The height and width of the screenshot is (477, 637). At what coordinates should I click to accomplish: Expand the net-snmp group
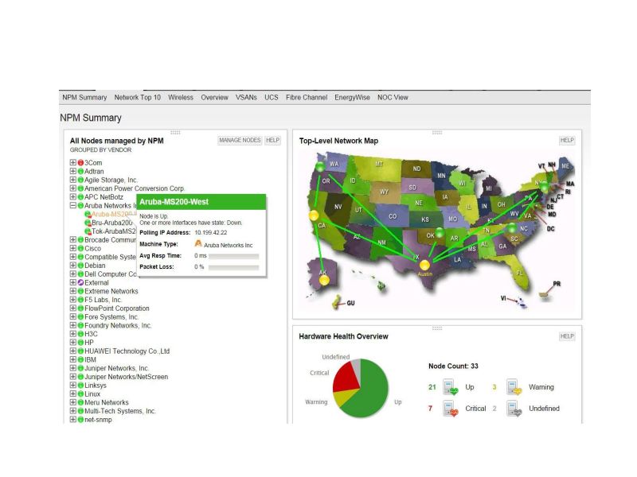pyautogui.click(x=72, y=419)
